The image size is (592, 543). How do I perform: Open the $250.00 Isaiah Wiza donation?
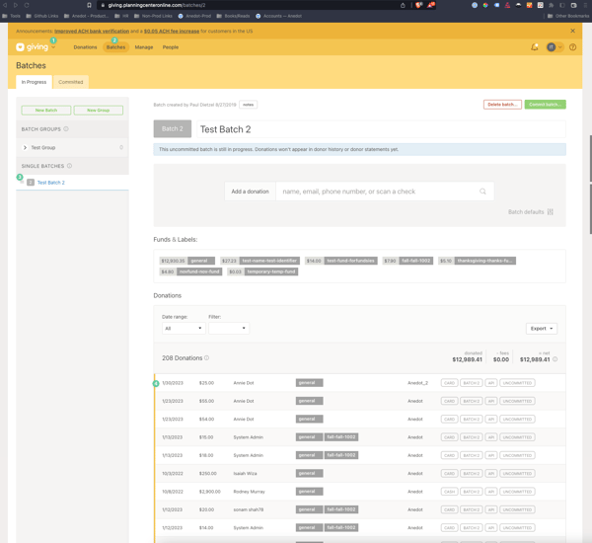[x=360, y=474]
